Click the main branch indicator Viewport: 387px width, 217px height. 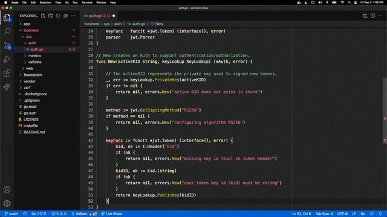click(11, 214)
